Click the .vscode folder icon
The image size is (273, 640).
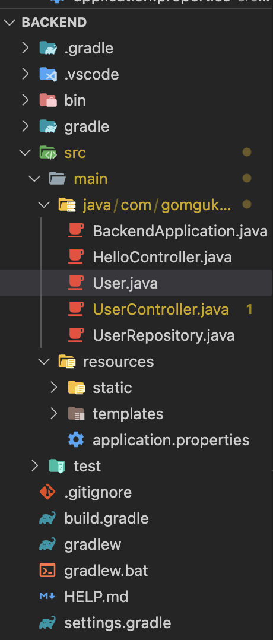pyautogui.click(x=47, y=74)
